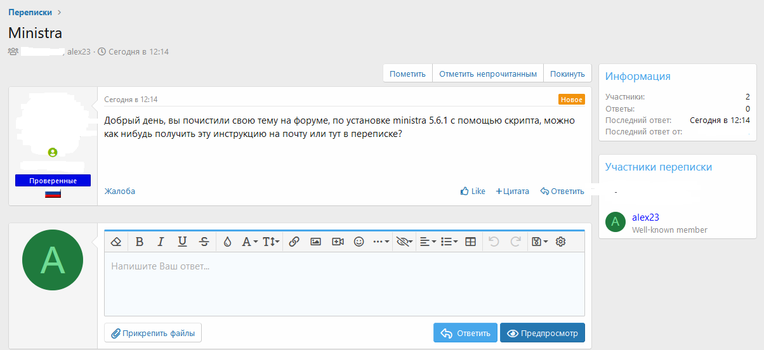Viewport: 764px width, 350px height.
Task: Submit the reply with Ответить button
Action: click(x=465, y=333)
